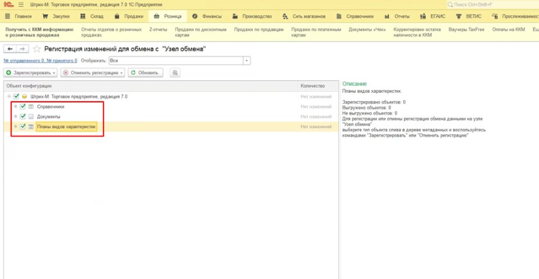Expand the Документы tree node

[16, 117]
